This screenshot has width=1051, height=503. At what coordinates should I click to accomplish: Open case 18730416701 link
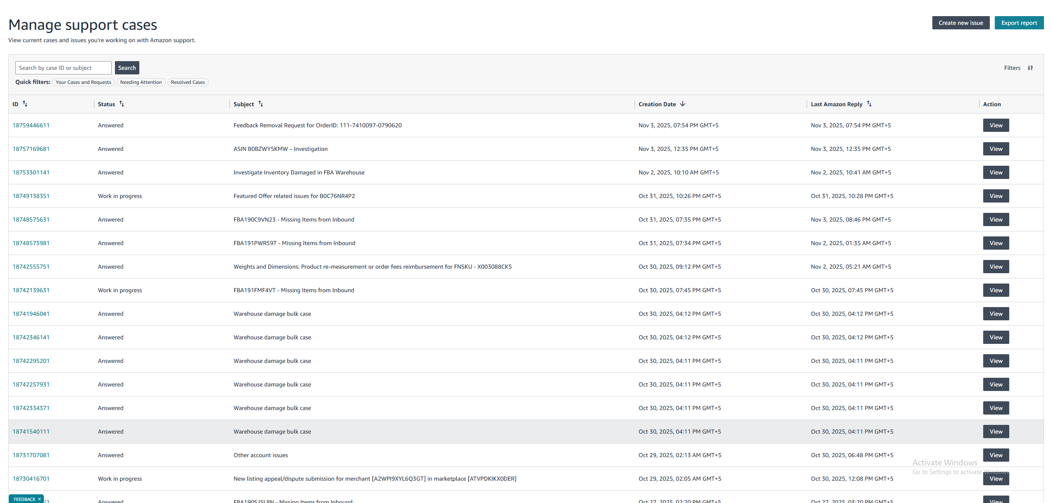point(31,479)
